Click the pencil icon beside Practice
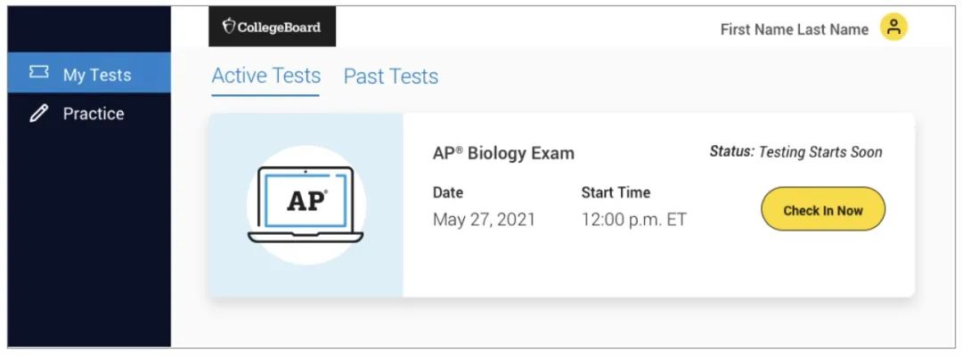962x356 pixels. pos(38,113)
